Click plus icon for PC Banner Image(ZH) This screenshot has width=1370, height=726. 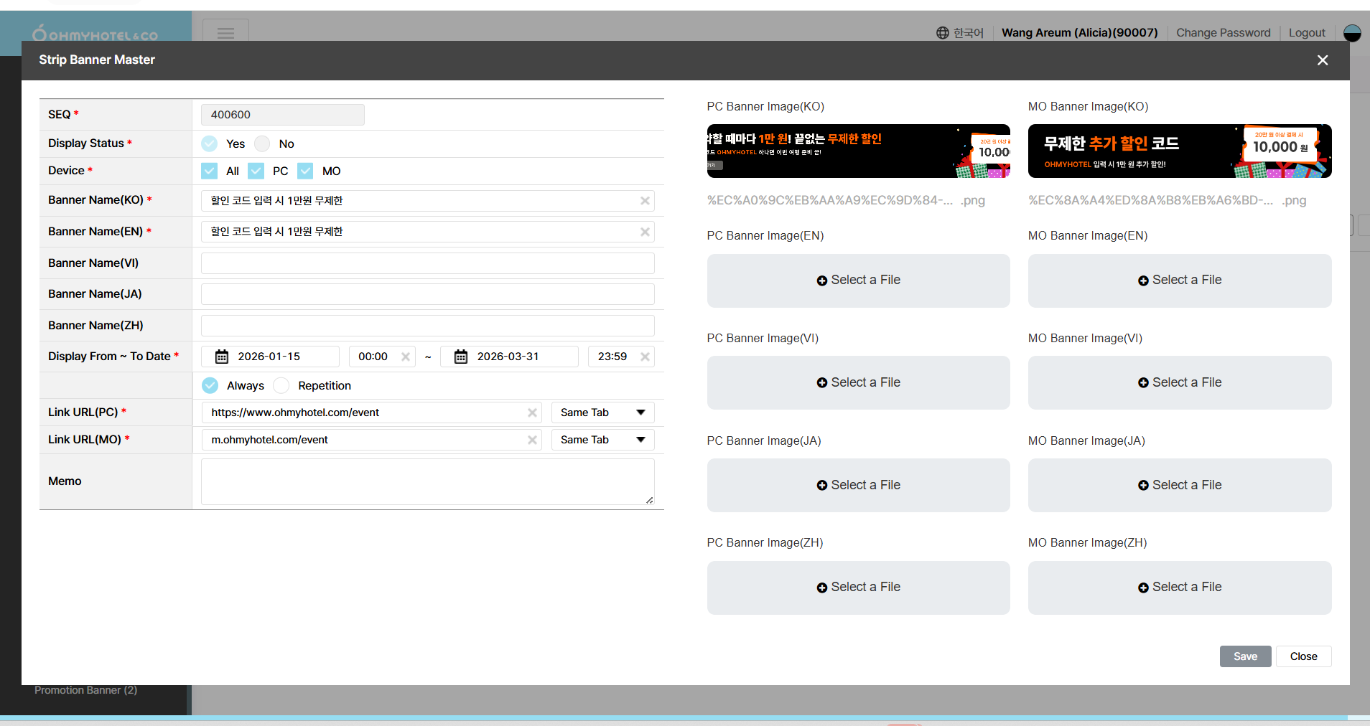(x=822, y=588)
